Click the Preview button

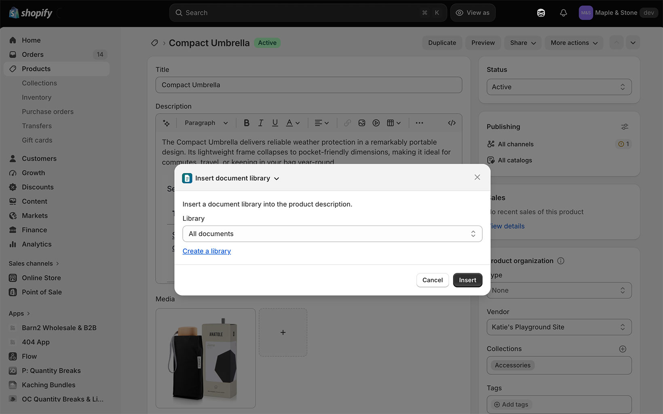483,43
